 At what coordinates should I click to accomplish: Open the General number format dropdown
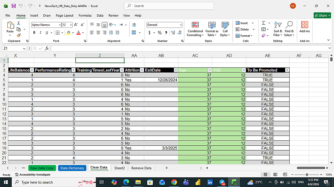[x=181, y=25]
